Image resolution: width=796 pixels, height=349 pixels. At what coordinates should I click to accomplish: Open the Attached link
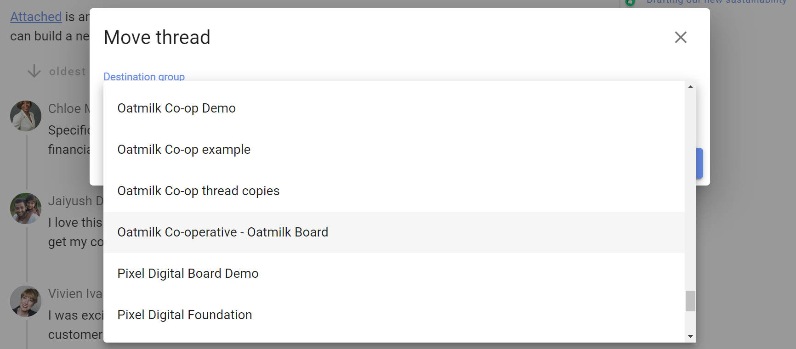pos(36,17)
